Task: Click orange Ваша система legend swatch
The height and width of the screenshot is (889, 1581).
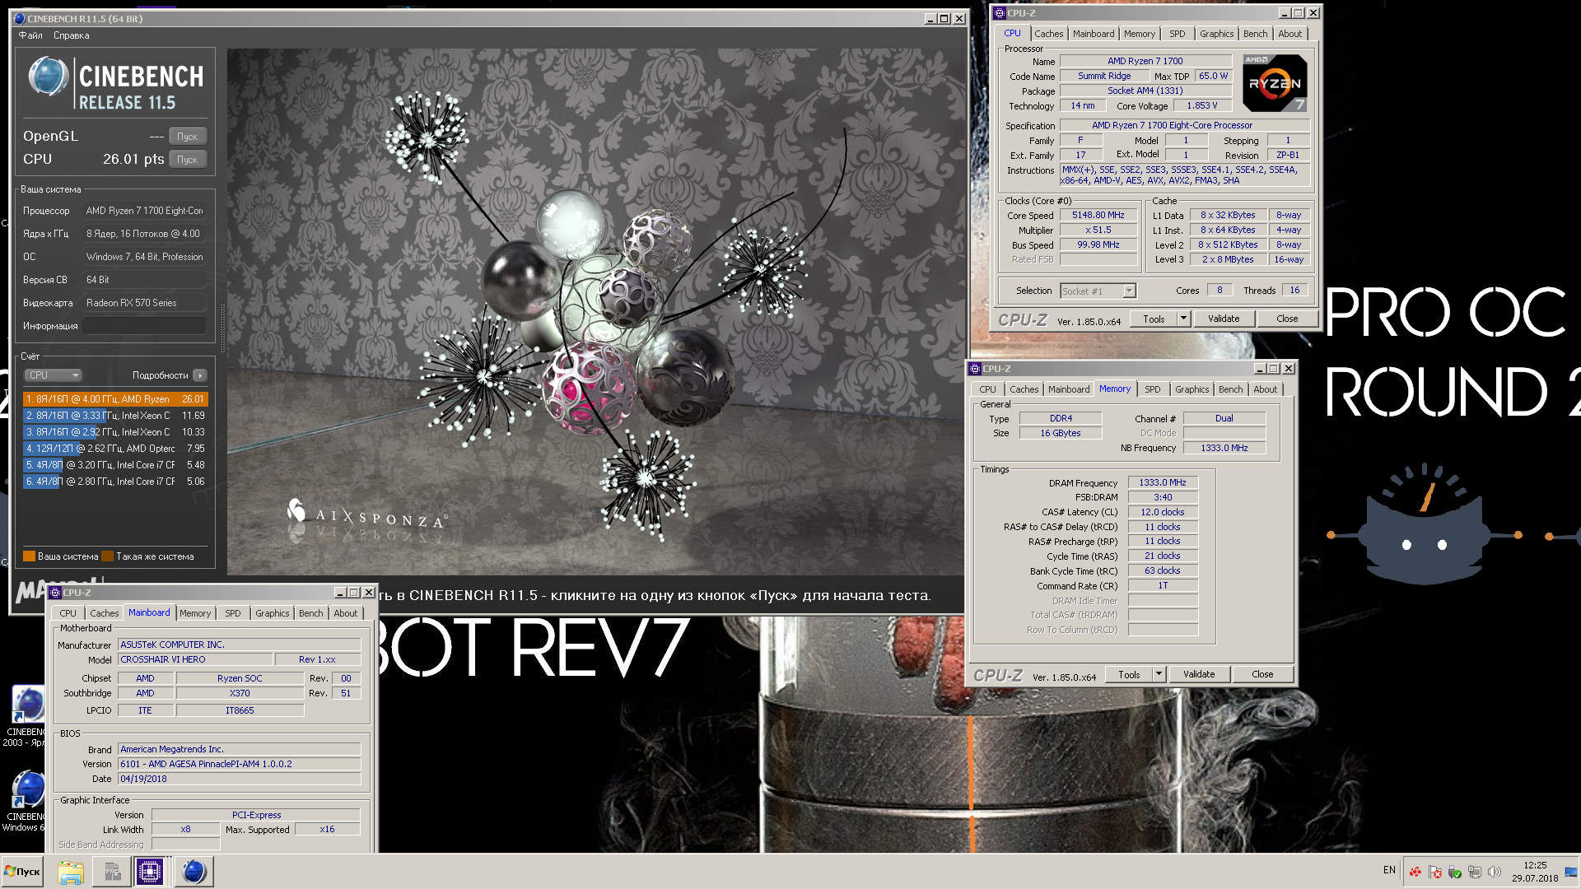Action: coord(29,556)
